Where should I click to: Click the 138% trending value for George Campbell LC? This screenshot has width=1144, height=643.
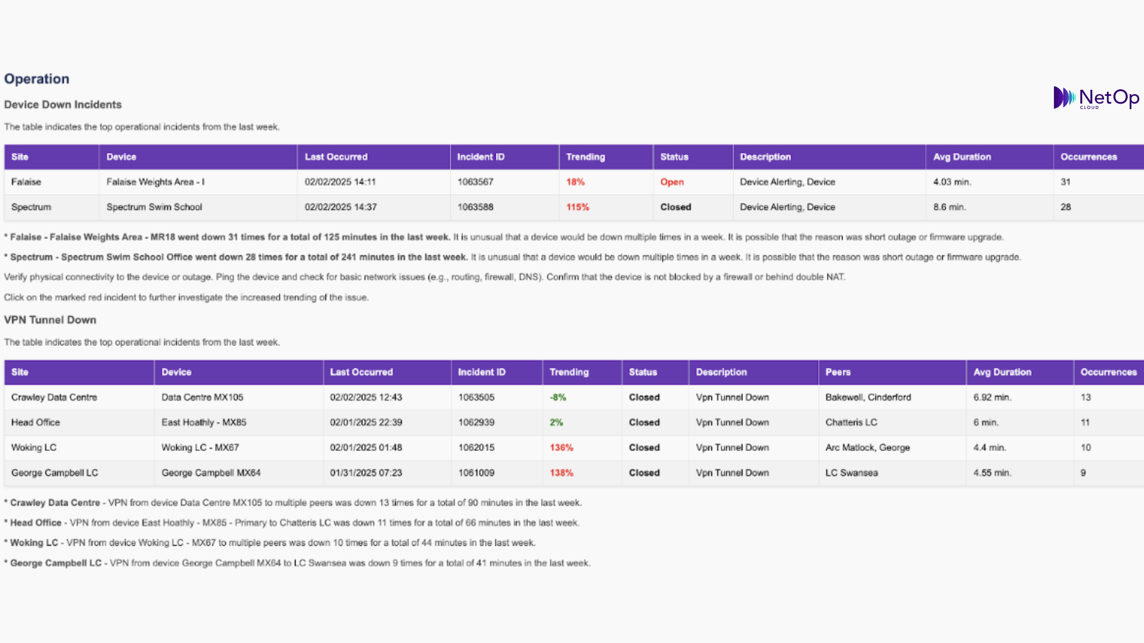pyautogui.click(x=561, y=473)
